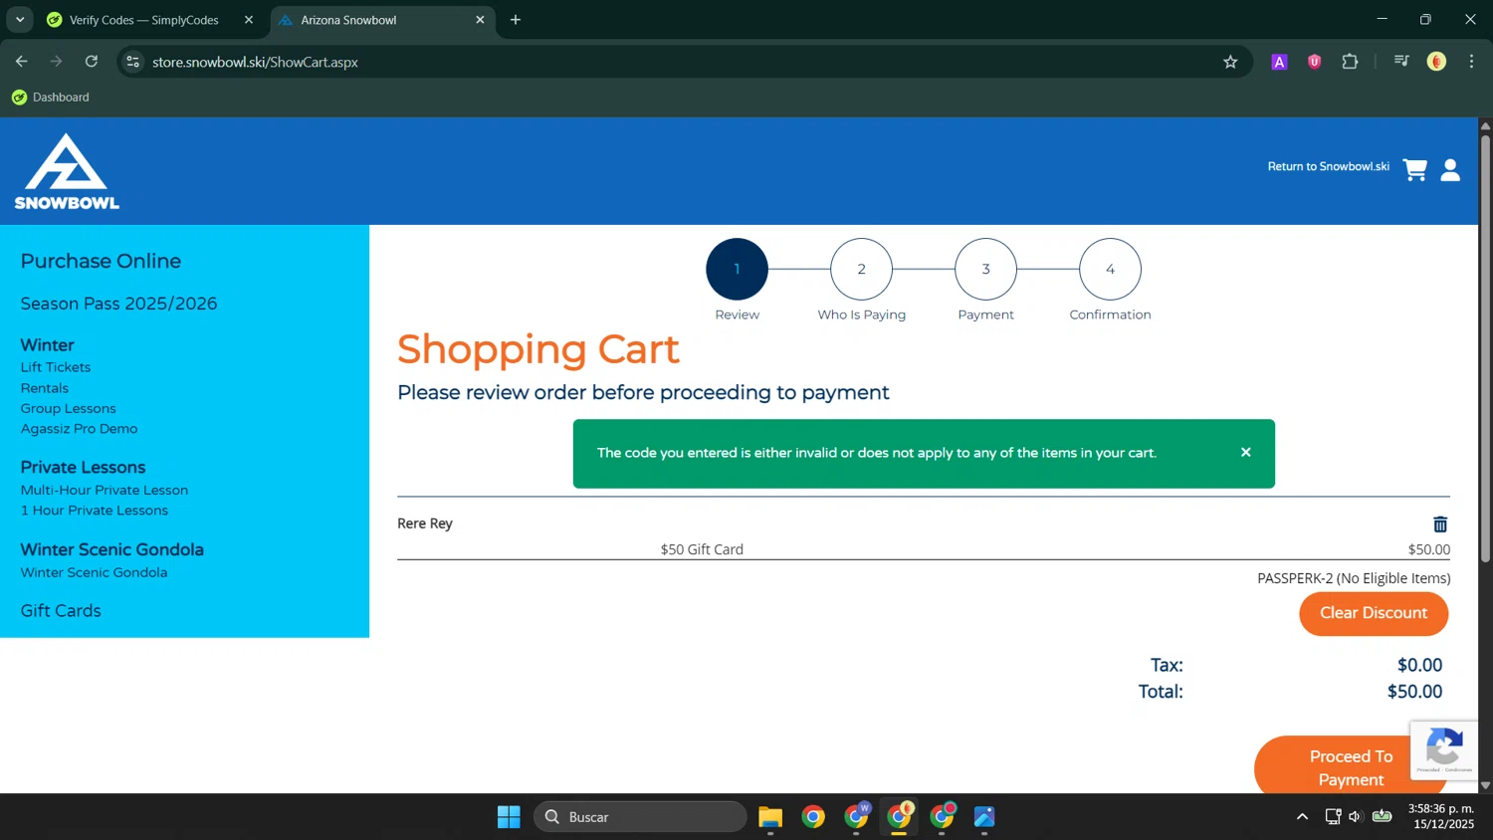Close the Arizona Snowbowl tab
This screenshot has width=1493, height=840.
[x=480, y=20]
